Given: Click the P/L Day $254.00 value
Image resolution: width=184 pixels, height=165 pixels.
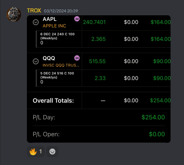Looking at the screenshot, I should point(153,117).
